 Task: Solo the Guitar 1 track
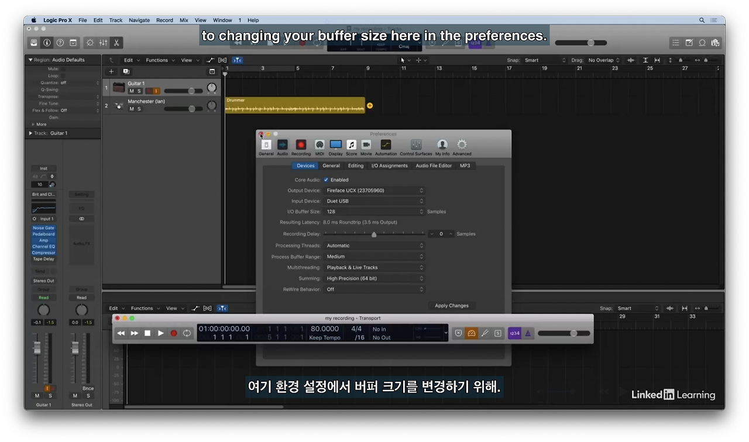pos(139,91)
